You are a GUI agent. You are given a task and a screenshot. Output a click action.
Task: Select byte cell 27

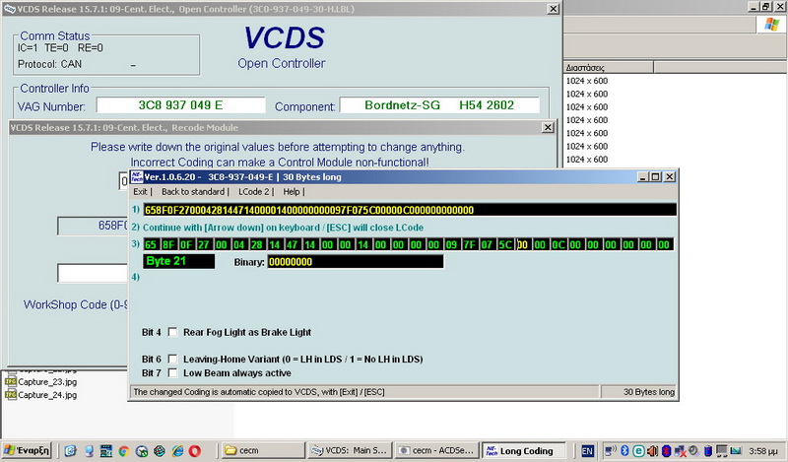[204, 244]
